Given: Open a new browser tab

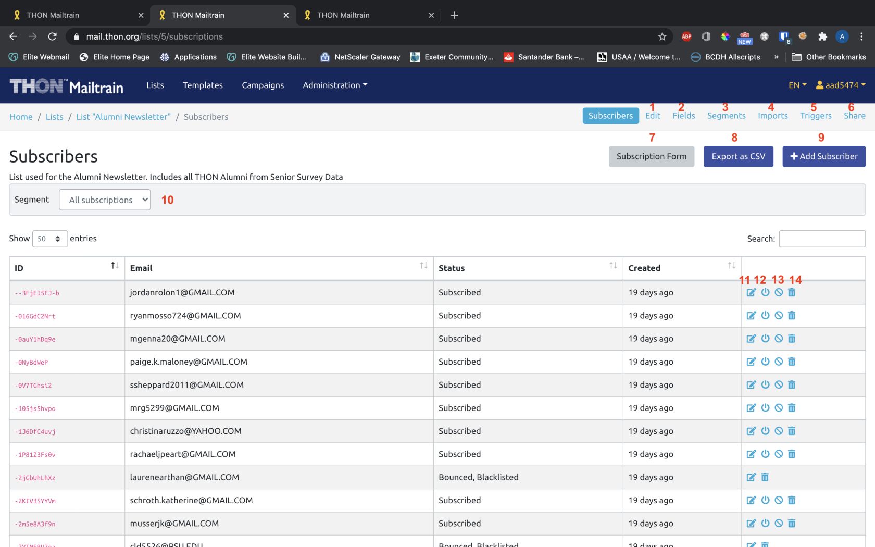Looking at the screenshot, I should pyautogui.click(x=454, y=15).
